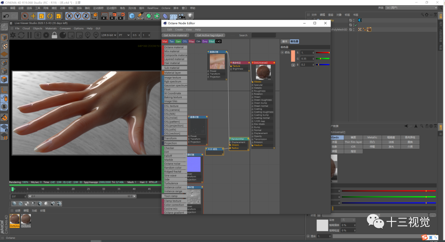Click Render View clapperboard icon
The image size is (445, 242).
click(x=104, y=16)
